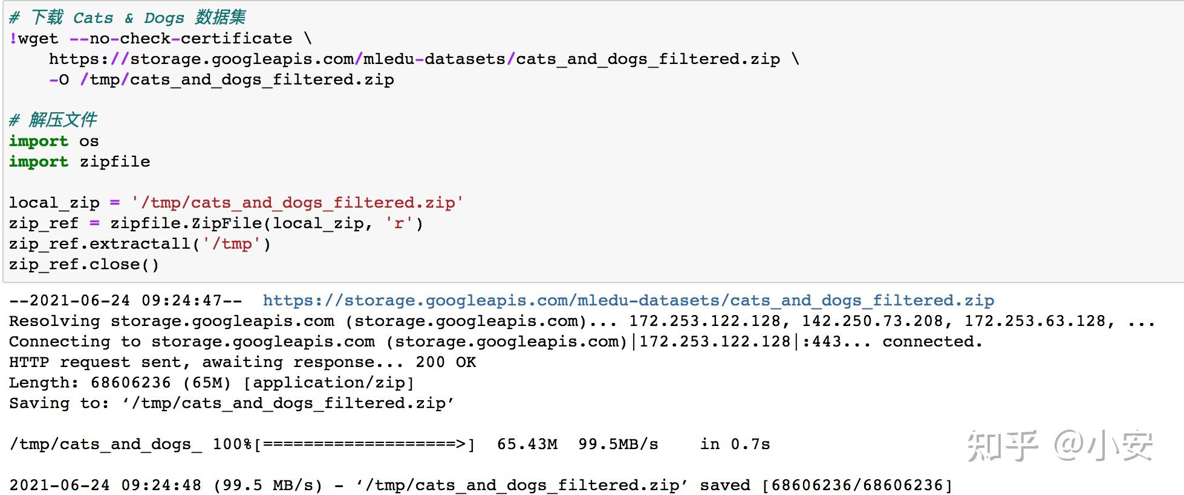Click the zip_ref.extractall('/tmp') line

click(140, 244)
